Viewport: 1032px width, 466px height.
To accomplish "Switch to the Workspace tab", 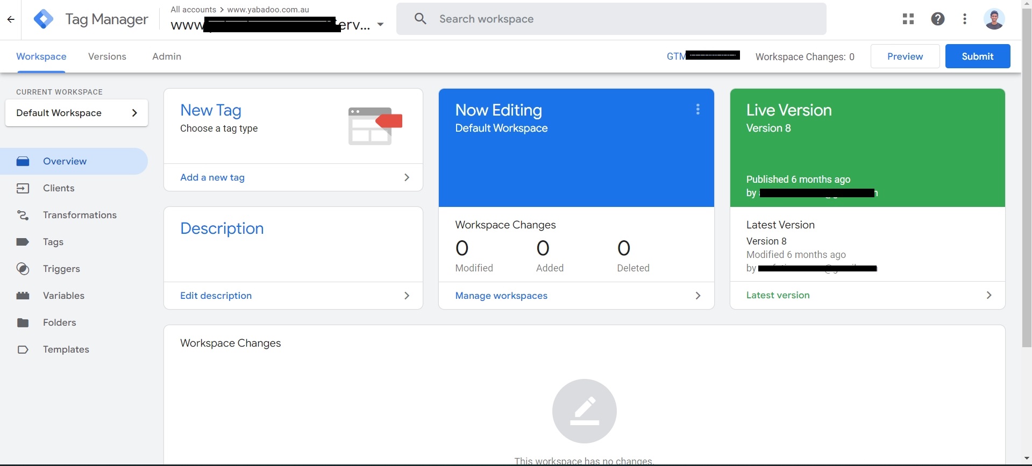I will 41,56.
